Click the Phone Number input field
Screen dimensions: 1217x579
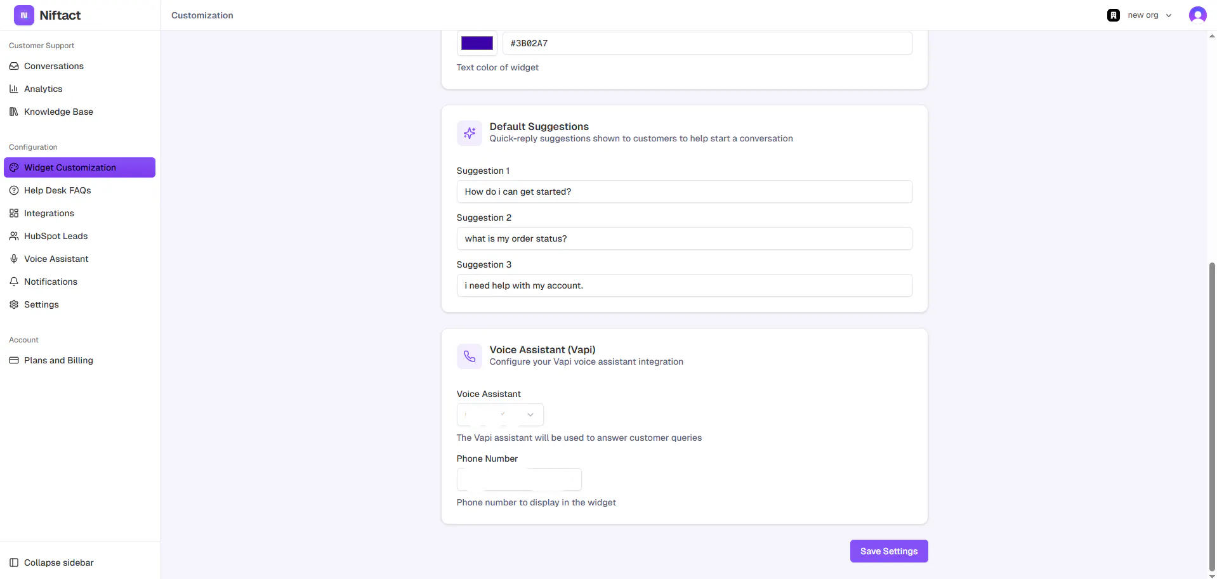(x=519, y=479)
